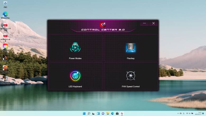Click the Control Center 3.0 logo

pos(103,24)
